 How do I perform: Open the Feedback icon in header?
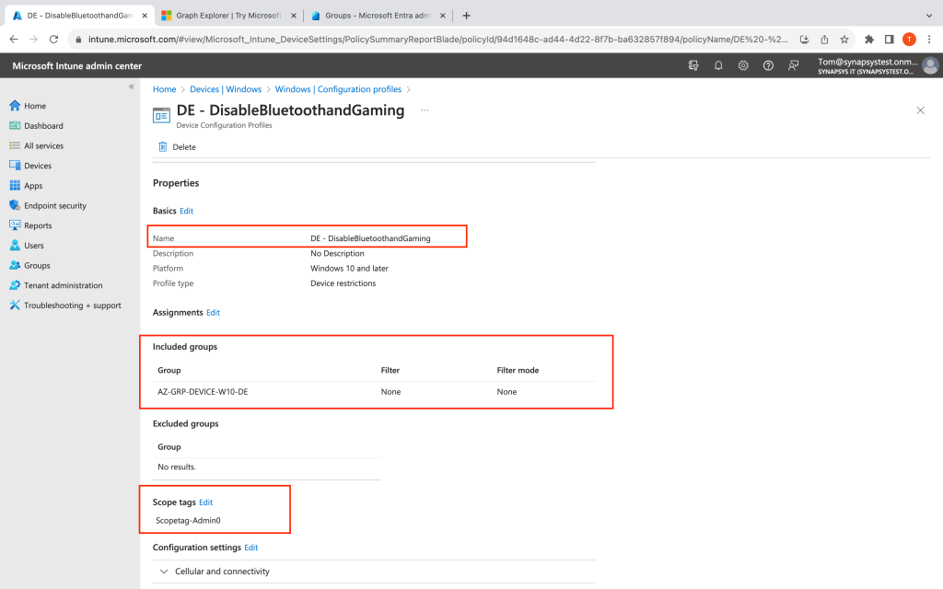pyautogui.click(x=793, y=65)
